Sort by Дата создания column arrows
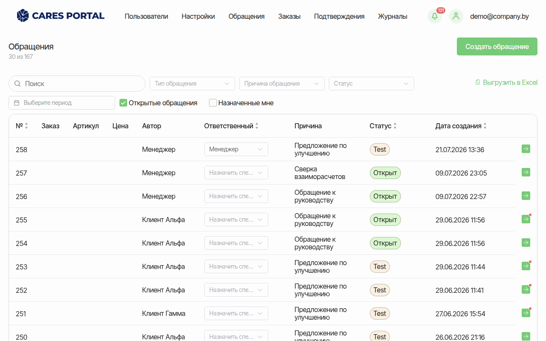546x341 pixels. [485, 126]
